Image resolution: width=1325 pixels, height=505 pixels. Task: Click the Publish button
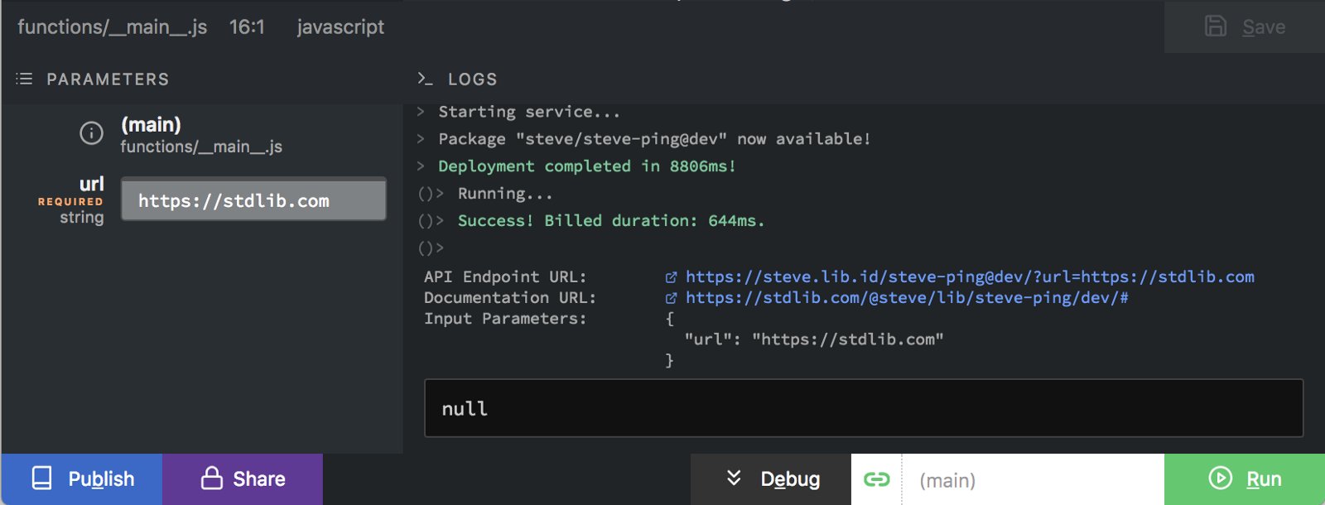[82, 479]
